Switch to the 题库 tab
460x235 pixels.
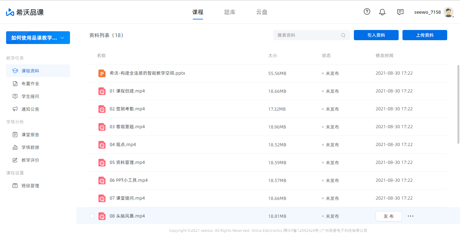click(230, 12)
